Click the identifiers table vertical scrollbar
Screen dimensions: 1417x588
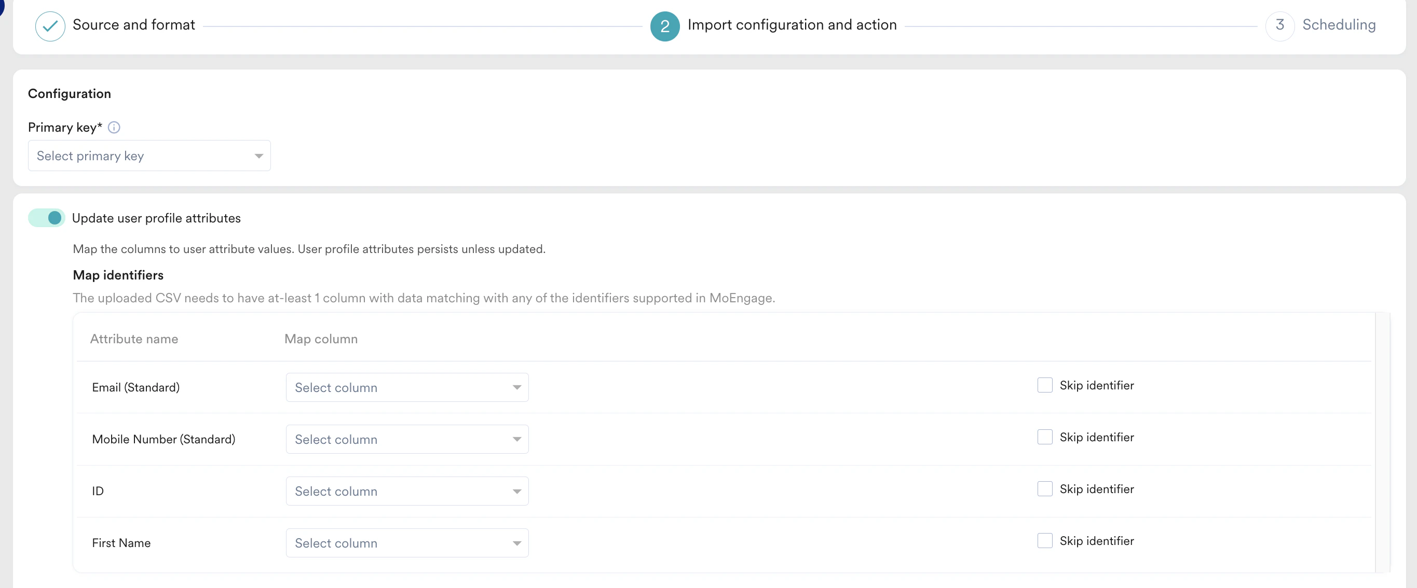click(x=1382, y=442)
